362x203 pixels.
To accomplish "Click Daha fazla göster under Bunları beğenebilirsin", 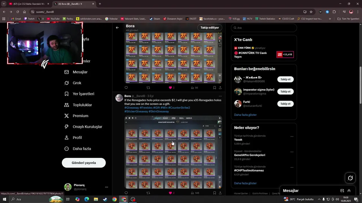I will pos(245,115).
